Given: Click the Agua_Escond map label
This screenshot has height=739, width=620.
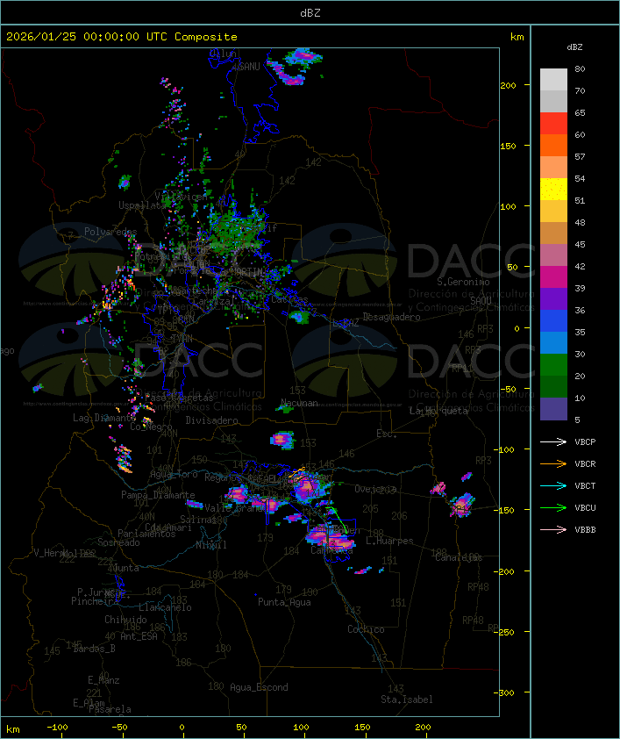Looking at the screenshot, I should click(259, 687).
